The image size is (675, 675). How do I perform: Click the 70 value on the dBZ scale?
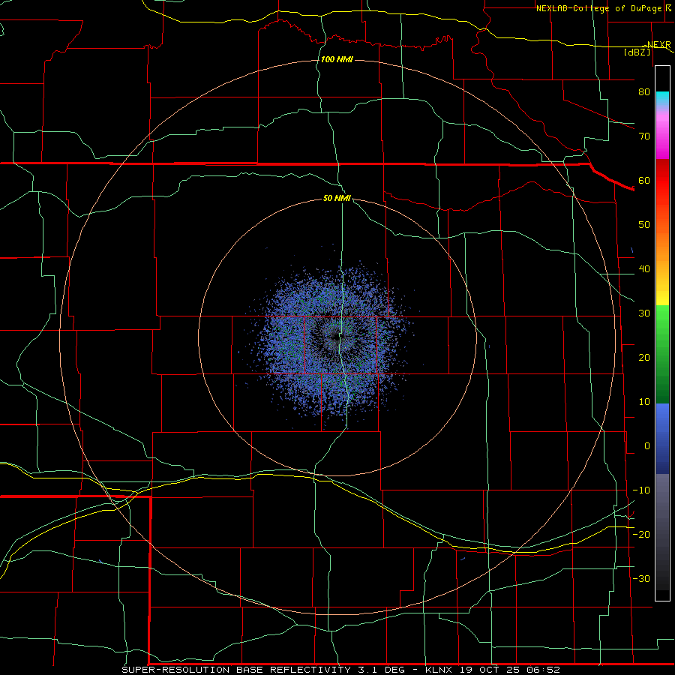point(644,136)
